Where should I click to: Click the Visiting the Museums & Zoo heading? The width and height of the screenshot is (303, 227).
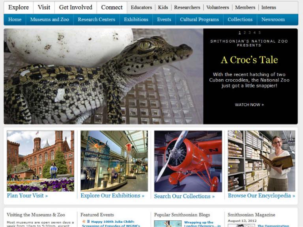36,215
